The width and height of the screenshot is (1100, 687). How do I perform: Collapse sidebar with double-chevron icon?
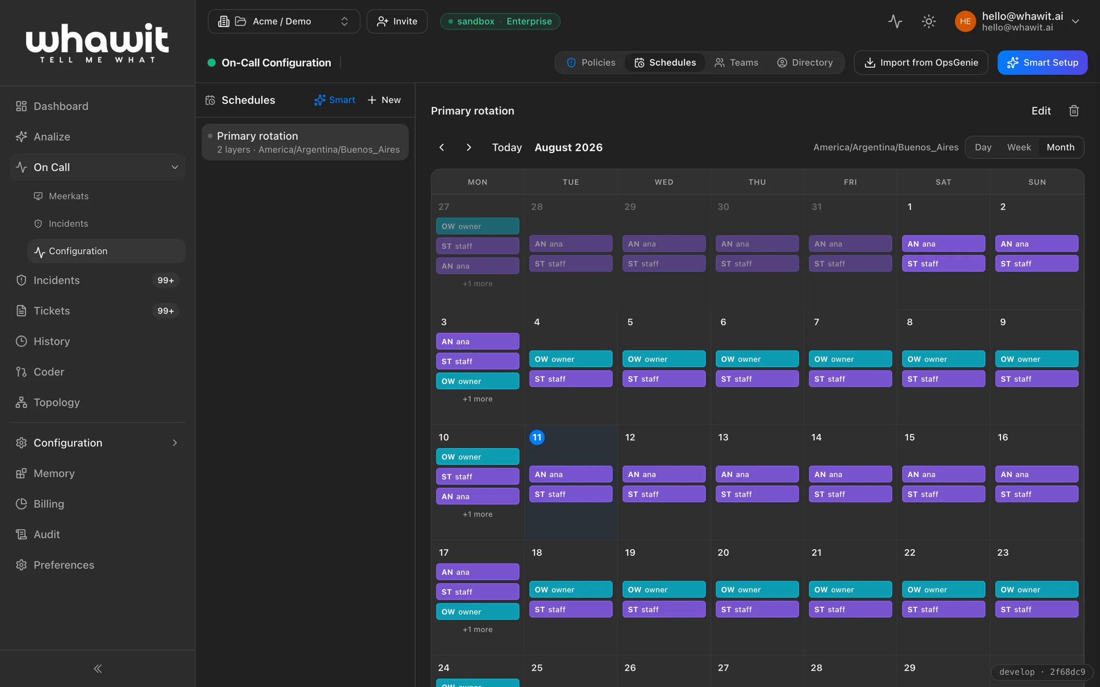(x=98, y=668)
